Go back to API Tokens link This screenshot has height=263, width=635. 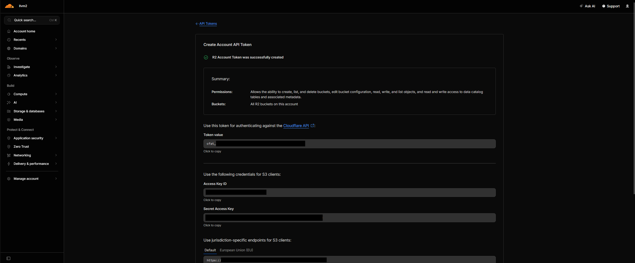[x=208, y=24]
